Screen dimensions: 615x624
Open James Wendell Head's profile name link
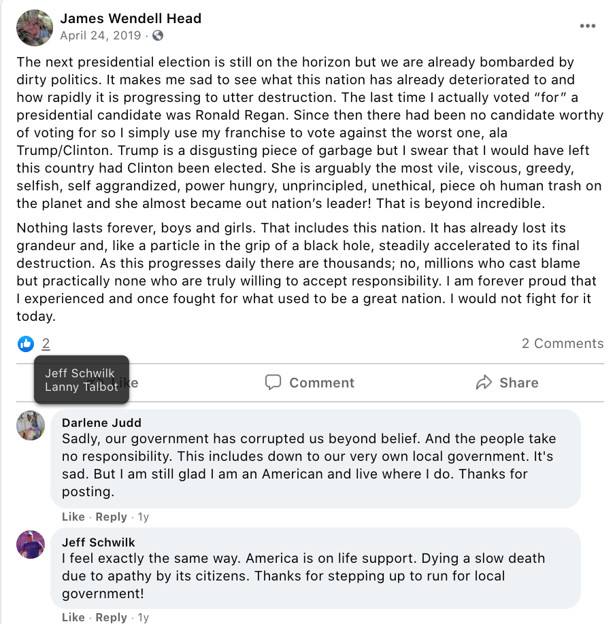(x=131, y=18)
